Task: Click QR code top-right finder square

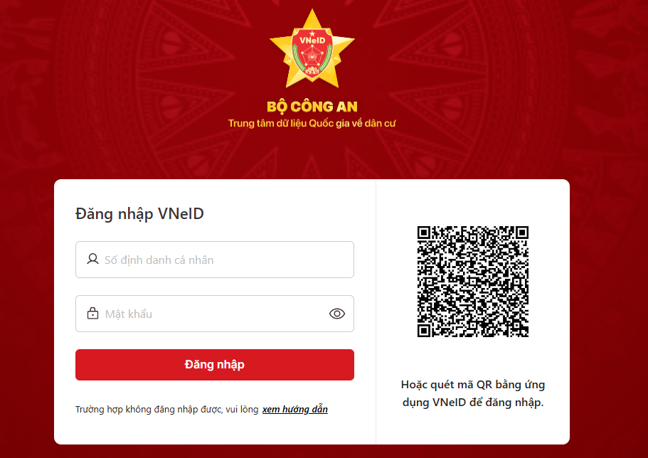Action: tap(522, 233)
